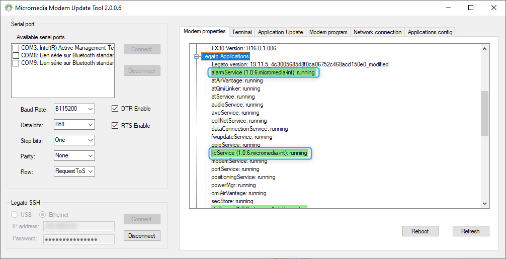Click the tree view scroll down arrow
The height and width of the screenshot is (259, 506).
(484, 203)
